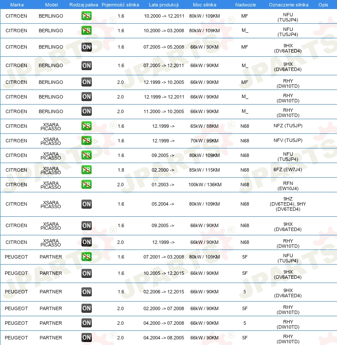Click the ON icon in Berlingo 11.2000 -> 10.2005 row

pyautogui.click(x=86, y=111)
